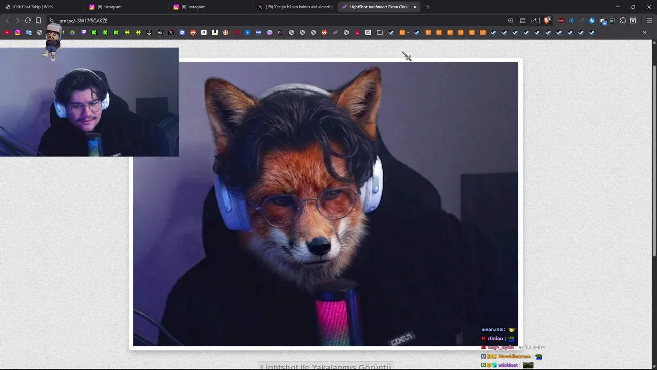Click the Lightshot ile Yakalanmış Görüntü heading
This screenshot has height=370, width=657.
coord(326,366)
